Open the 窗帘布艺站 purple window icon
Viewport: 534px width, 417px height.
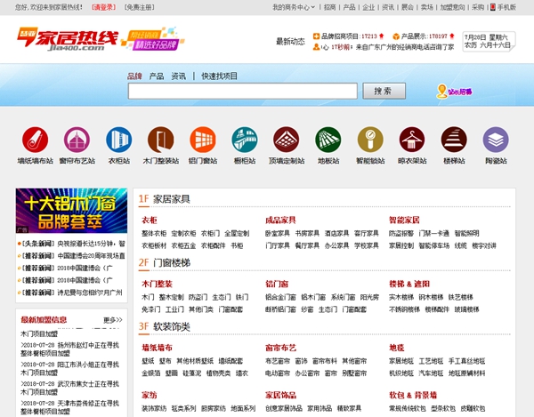[77, 140]
